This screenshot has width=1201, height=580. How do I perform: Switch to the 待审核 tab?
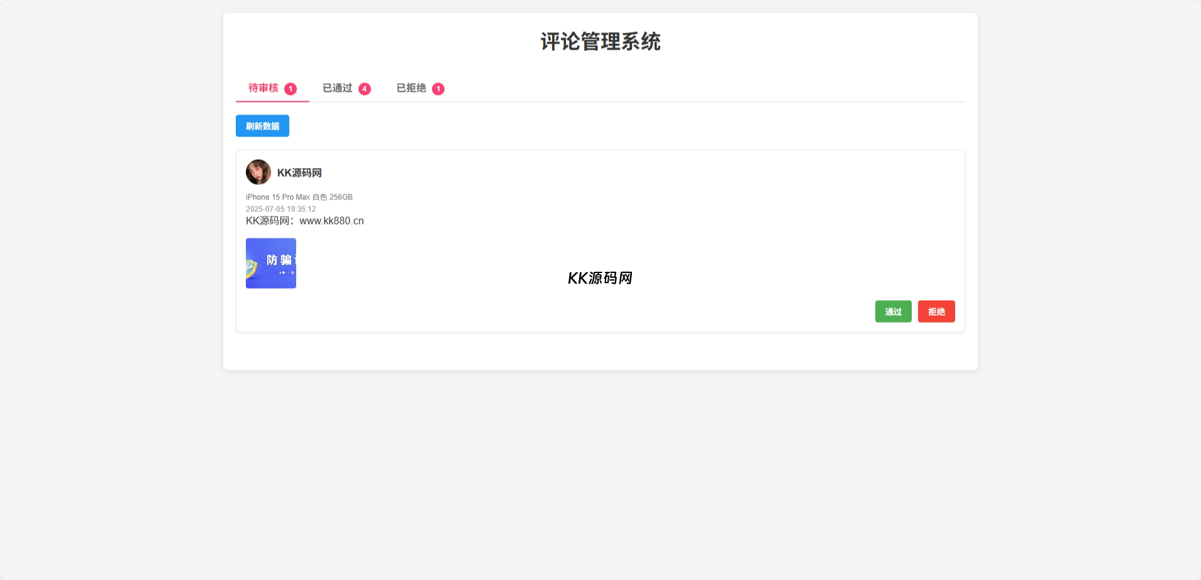[x=272, y=88]
